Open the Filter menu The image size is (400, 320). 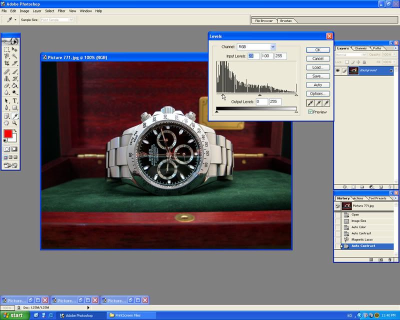[x=61, y=11]
